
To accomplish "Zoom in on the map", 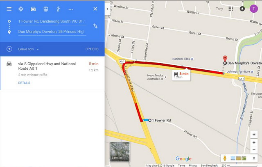I will point(254,142).
